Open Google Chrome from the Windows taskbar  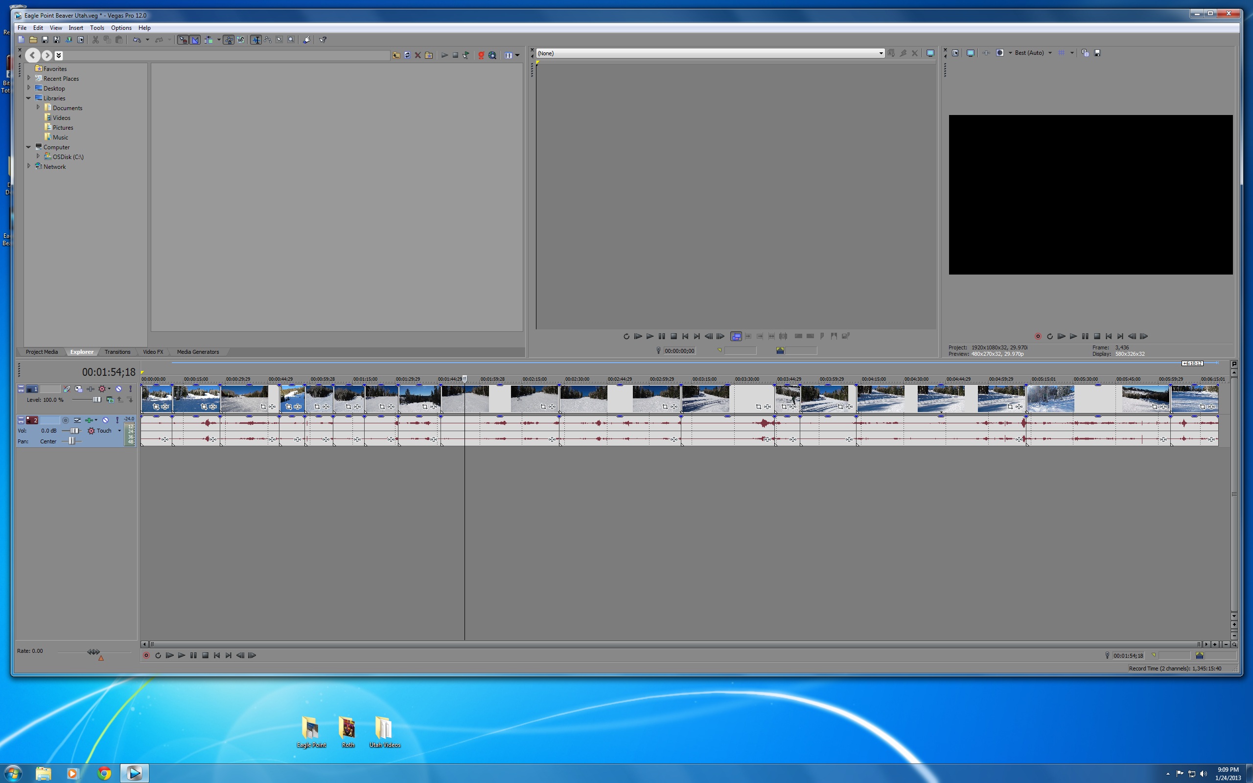104,773
